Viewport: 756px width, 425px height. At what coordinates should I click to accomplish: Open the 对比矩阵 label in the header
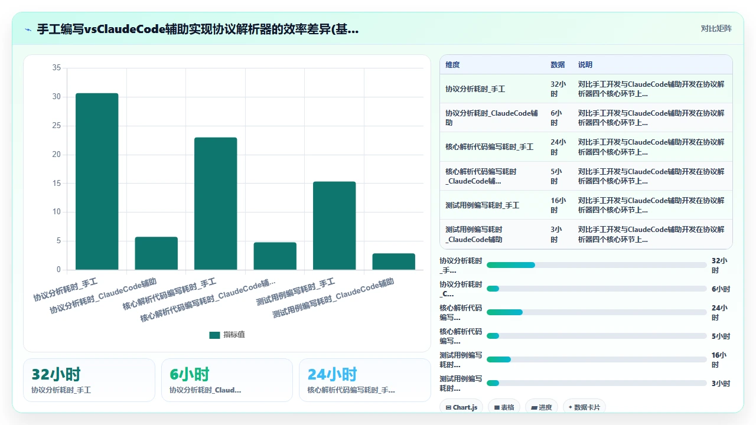point(716,28)
